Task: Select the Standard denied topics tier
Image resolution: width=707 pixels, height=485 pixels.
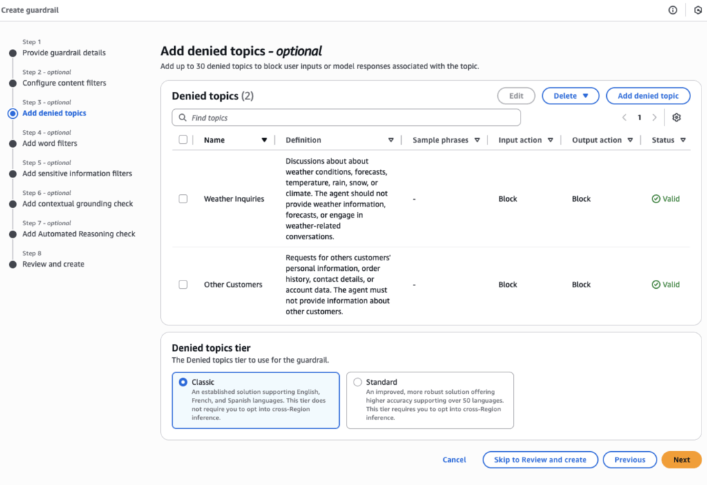Action: tap(358, 382)
